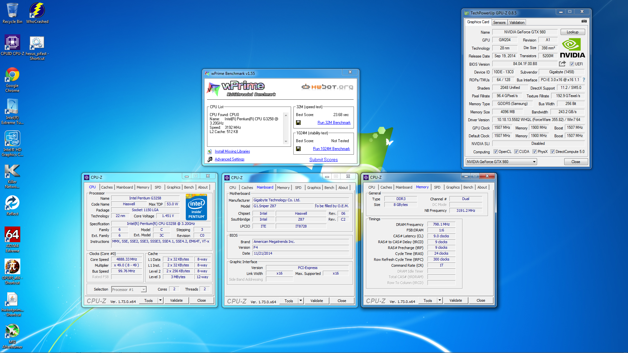Click the wPrime window title bar icon

[207, 74]
